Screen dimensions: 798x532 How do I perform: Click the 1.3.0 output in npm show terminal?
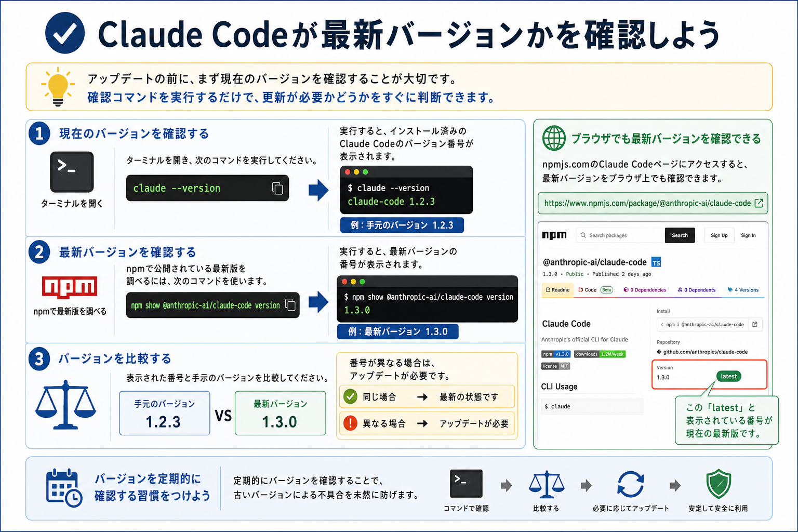pos(357,310)
